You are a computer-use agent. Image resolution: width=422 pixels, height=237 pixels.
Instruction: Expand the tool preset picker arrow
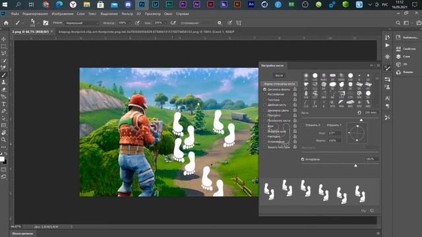tap(23, 24)
